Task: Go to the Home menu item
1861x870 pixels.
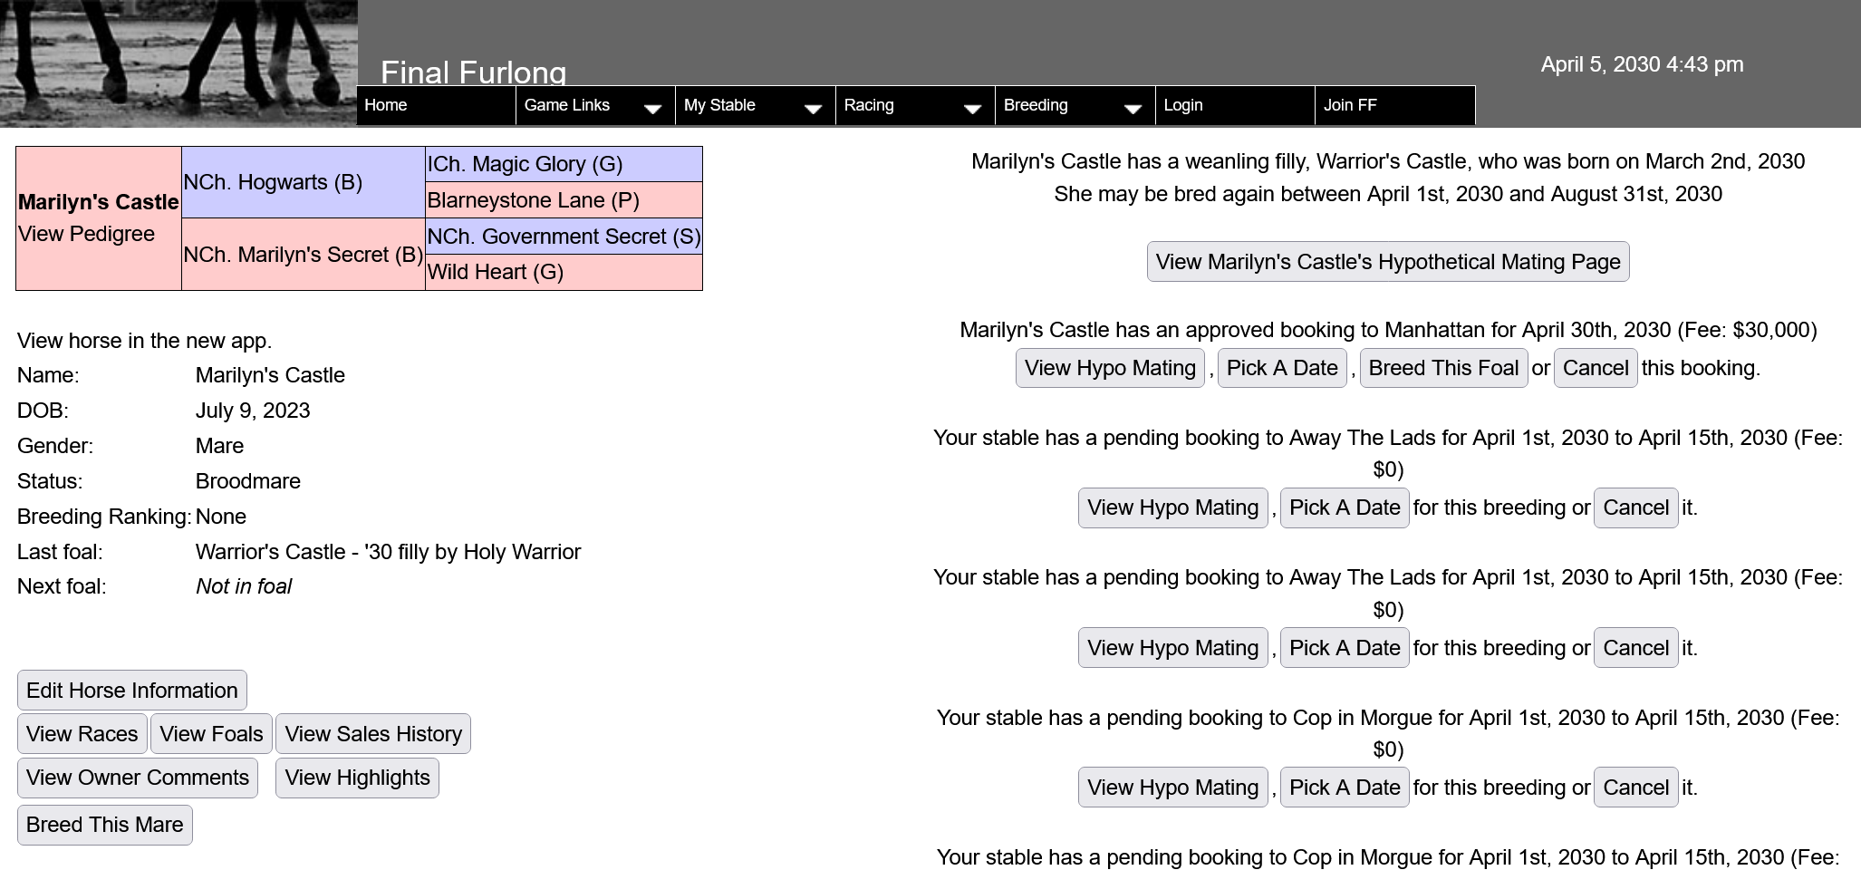Action: [x=386, y=105]
